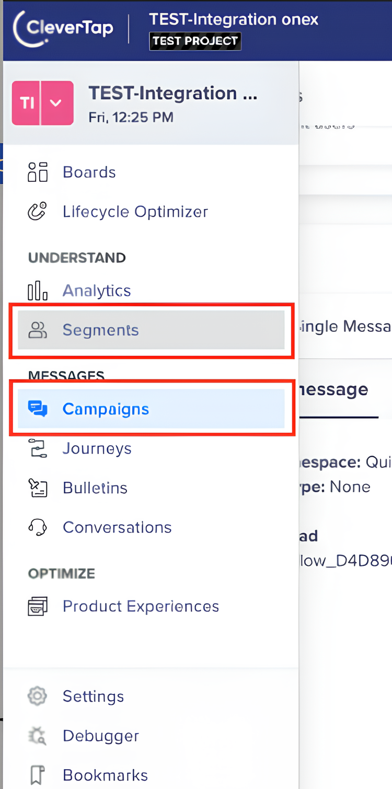Image resolution: width=392 pixels, height=789 pixels.
Task: Click the Campaigns chat bubble icon
Action: tap(38, 409)
